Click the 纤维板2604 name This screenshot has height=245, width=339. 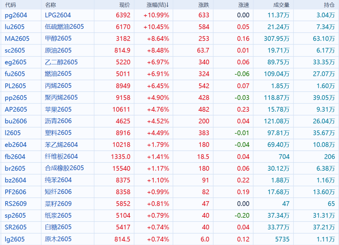click(x=61, y=157)
